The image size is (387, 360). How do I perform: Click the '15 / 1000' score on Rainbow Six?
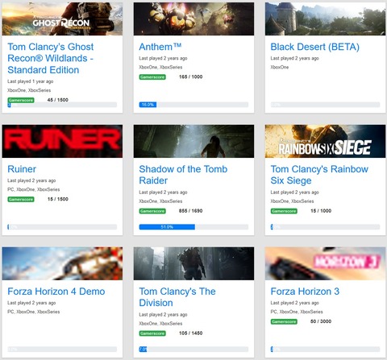pos(321,211)
